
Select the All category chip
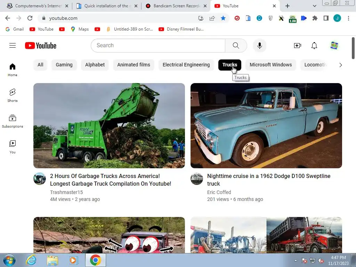tap(40, 65)
